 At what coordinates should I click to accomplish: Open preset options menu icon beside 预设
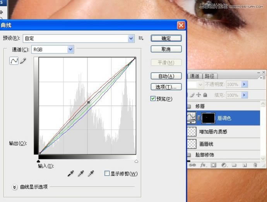point(141,38)
